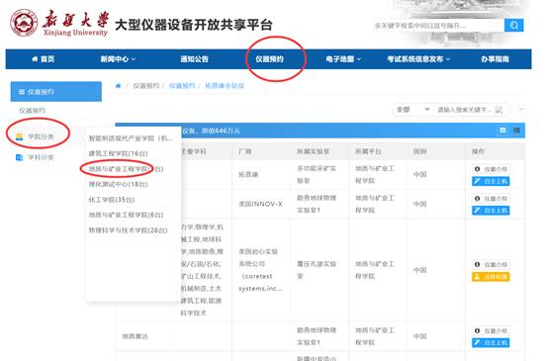Click the 美国INNOV-X manufacturer cell
Image resolution: width=548 pixels, height=361 pixels.
(260, 204)
